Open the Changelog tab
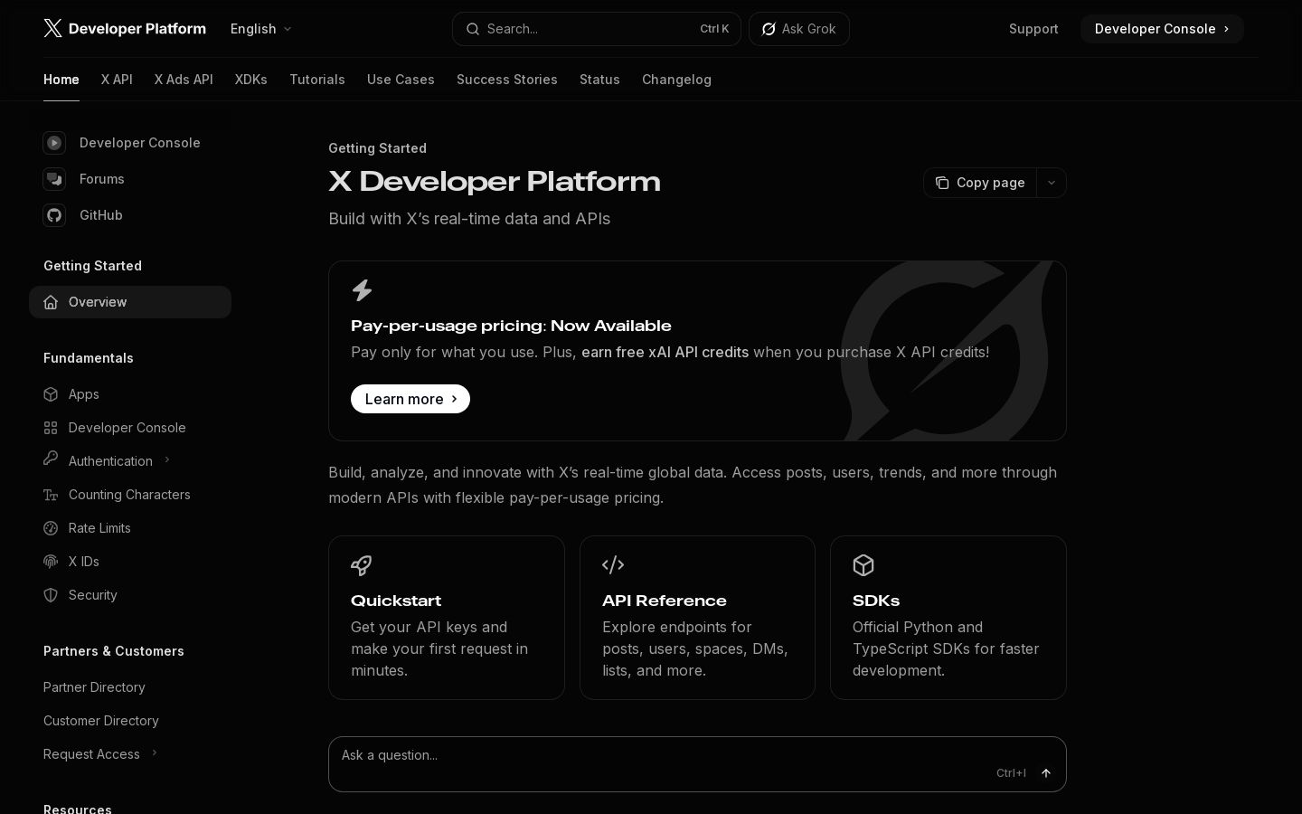 tap(676, 80)
